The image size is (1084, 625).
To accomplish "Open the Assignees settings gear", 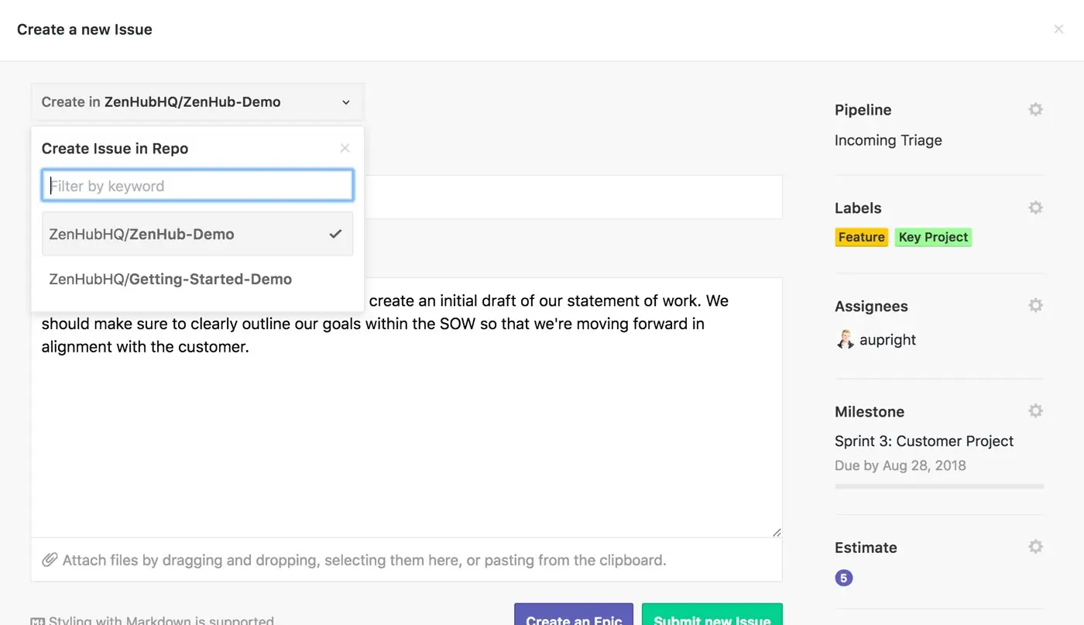I will pos(1035,306).
